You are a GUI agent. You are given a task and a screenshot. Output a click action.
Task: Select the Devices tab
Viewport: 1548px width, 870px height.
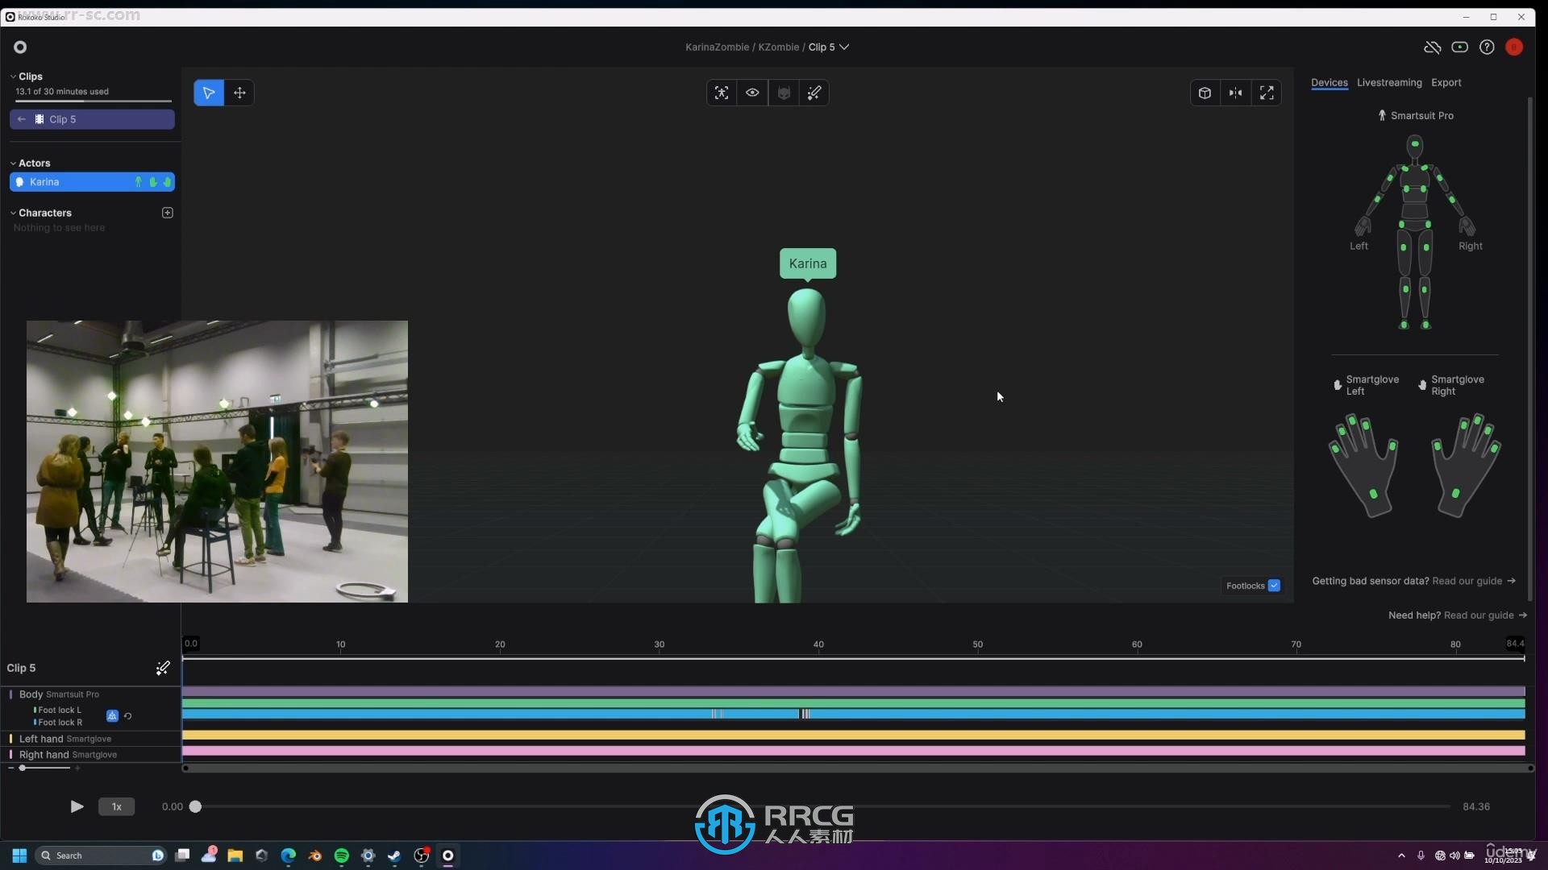(1329, 82)
